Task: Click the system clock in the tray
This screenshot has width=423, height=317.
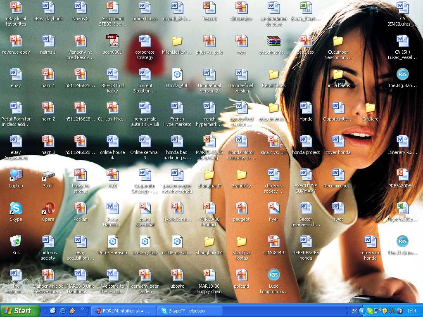Action: coord(411,311)
